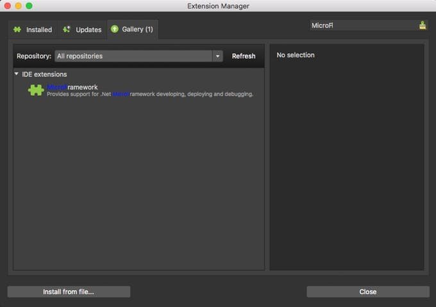Viewport: 436px width, 307px height.
Task: Open the All repositories combo box
Action: 138,56
